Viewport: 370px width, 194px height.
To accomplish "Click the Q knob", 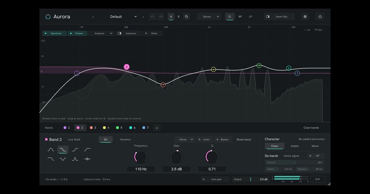I will (212, 157).
